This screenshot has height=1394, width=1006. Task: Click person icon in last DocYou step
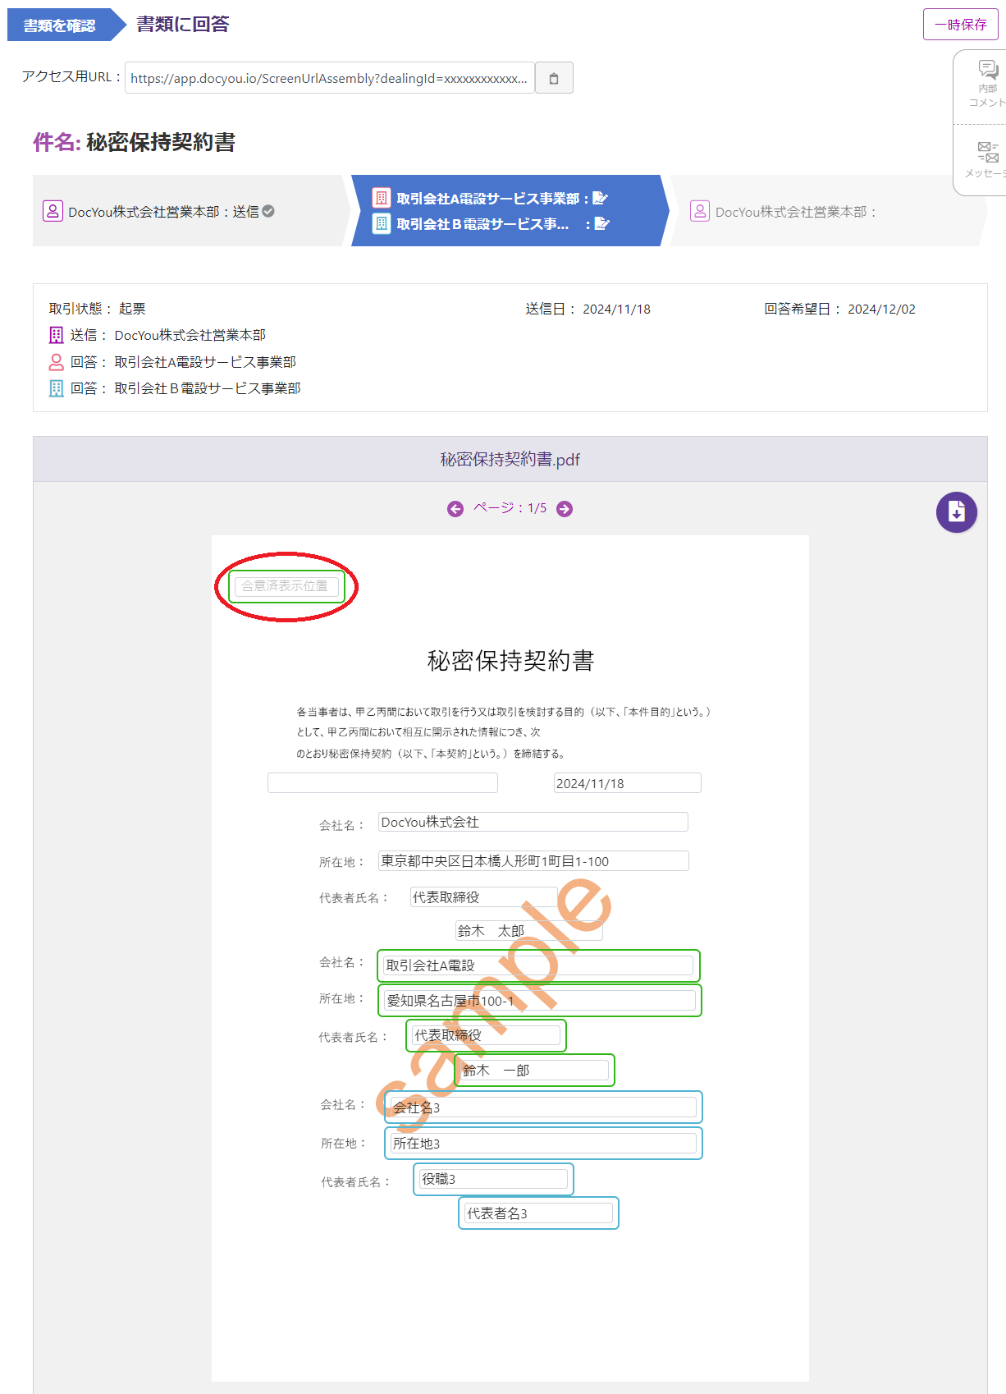[x=700, y=211]
